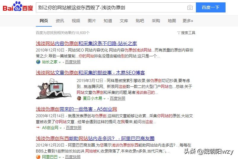Click the A5创业网 source name
Image resolution: width=238 pixels, height=159 pixels.
(x=50, y=128)
